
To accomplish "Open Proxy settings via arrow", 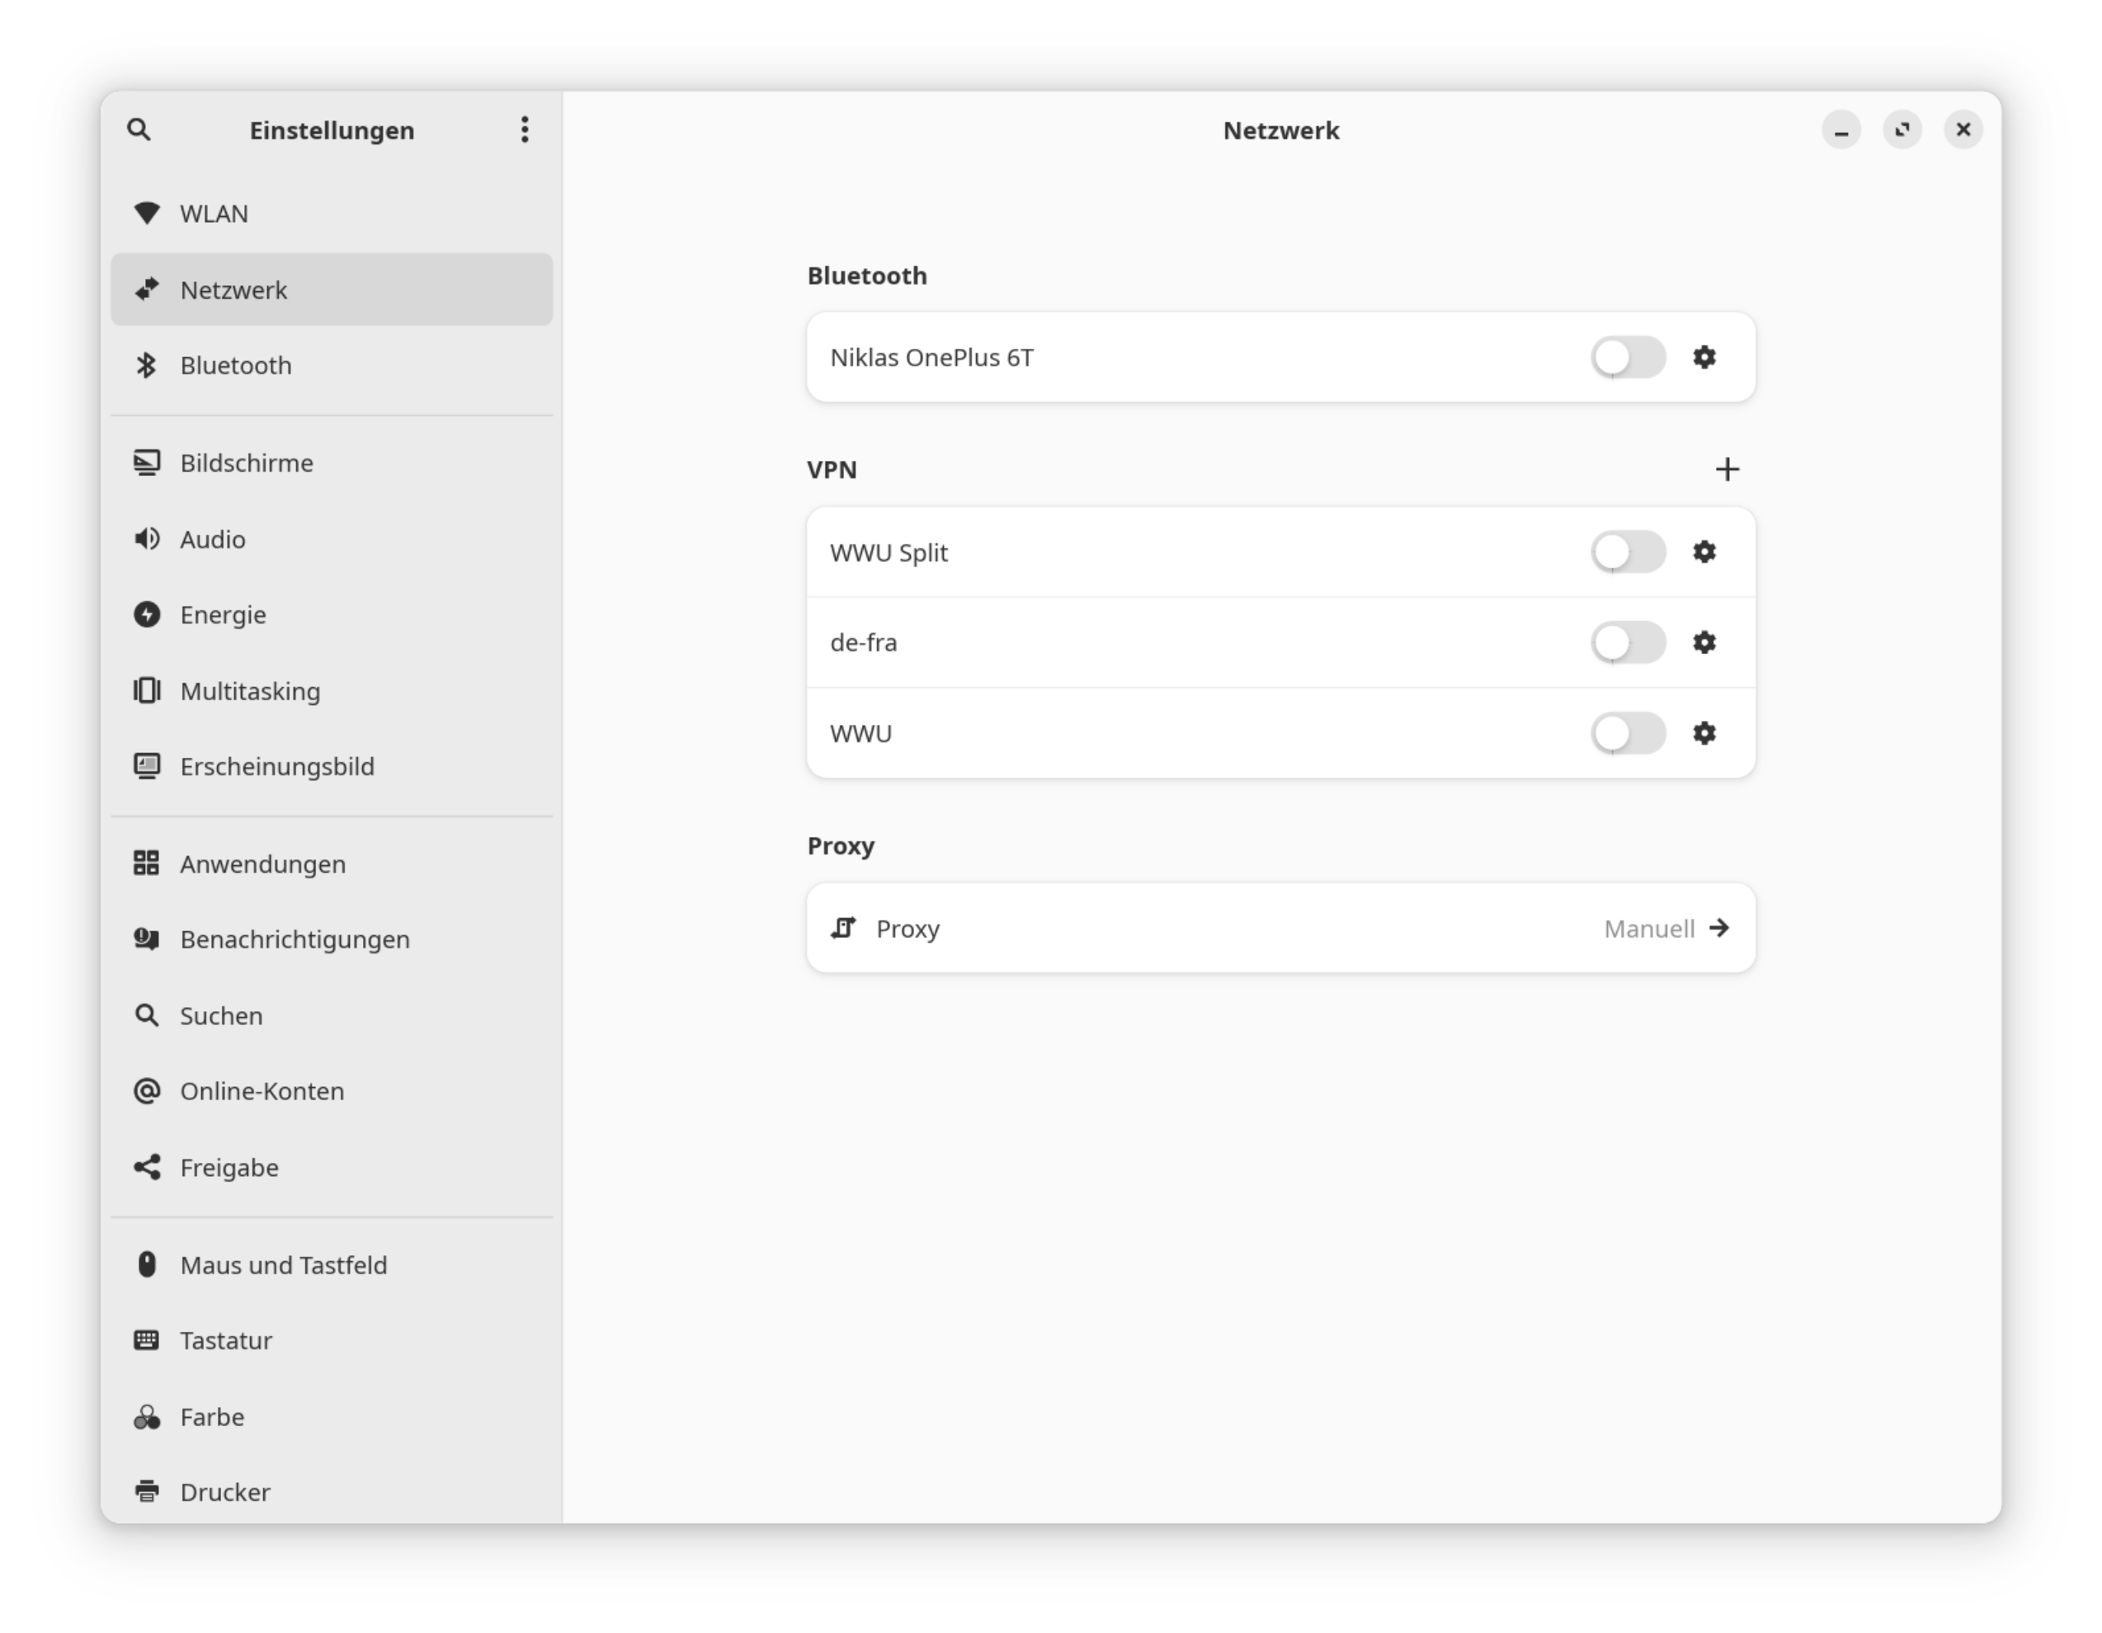I will tap(1719, 929).
